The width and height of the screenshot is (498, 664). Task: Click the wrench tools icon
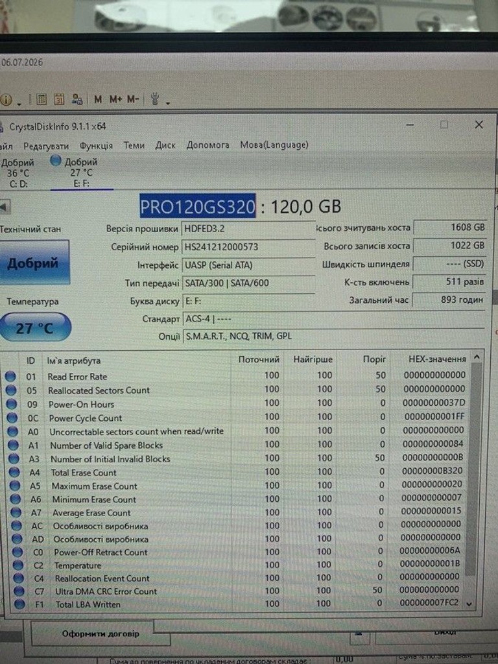pyautogui.click(x=155, y=99)
